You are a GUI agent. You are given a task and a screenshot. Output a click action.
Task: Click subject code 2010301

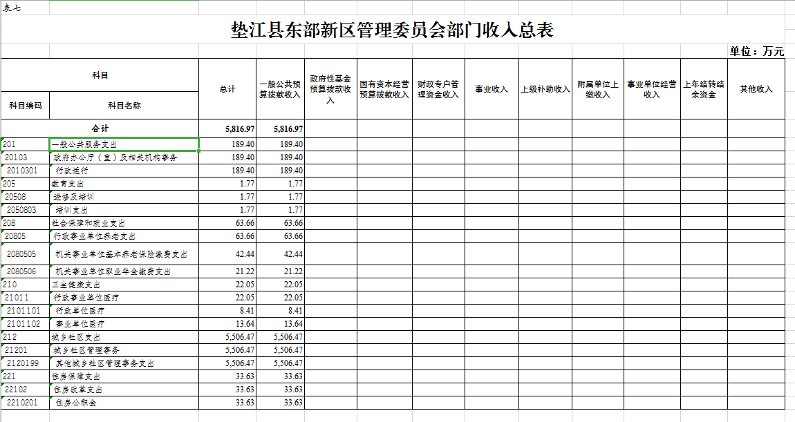coord(26,171)
